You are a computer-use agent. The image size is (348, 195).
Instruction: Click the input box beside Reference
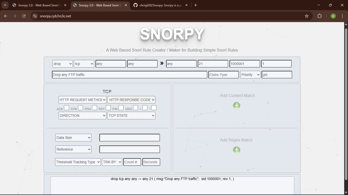pos(130,149)
